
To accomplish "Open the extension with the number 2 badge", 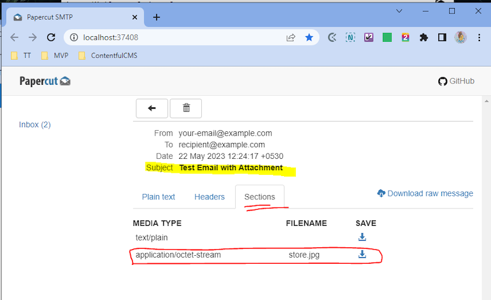I will [405, 37].
